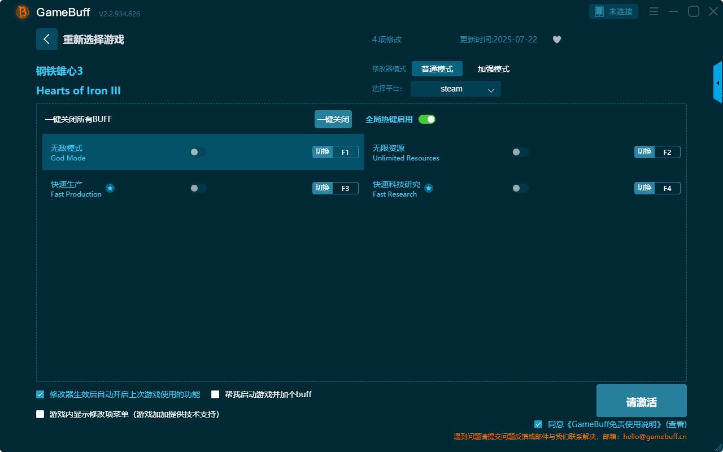Check the in-game modifier menu checkbox
The height and width of the screenshot is (452, 723).
(x=40, y=414)
